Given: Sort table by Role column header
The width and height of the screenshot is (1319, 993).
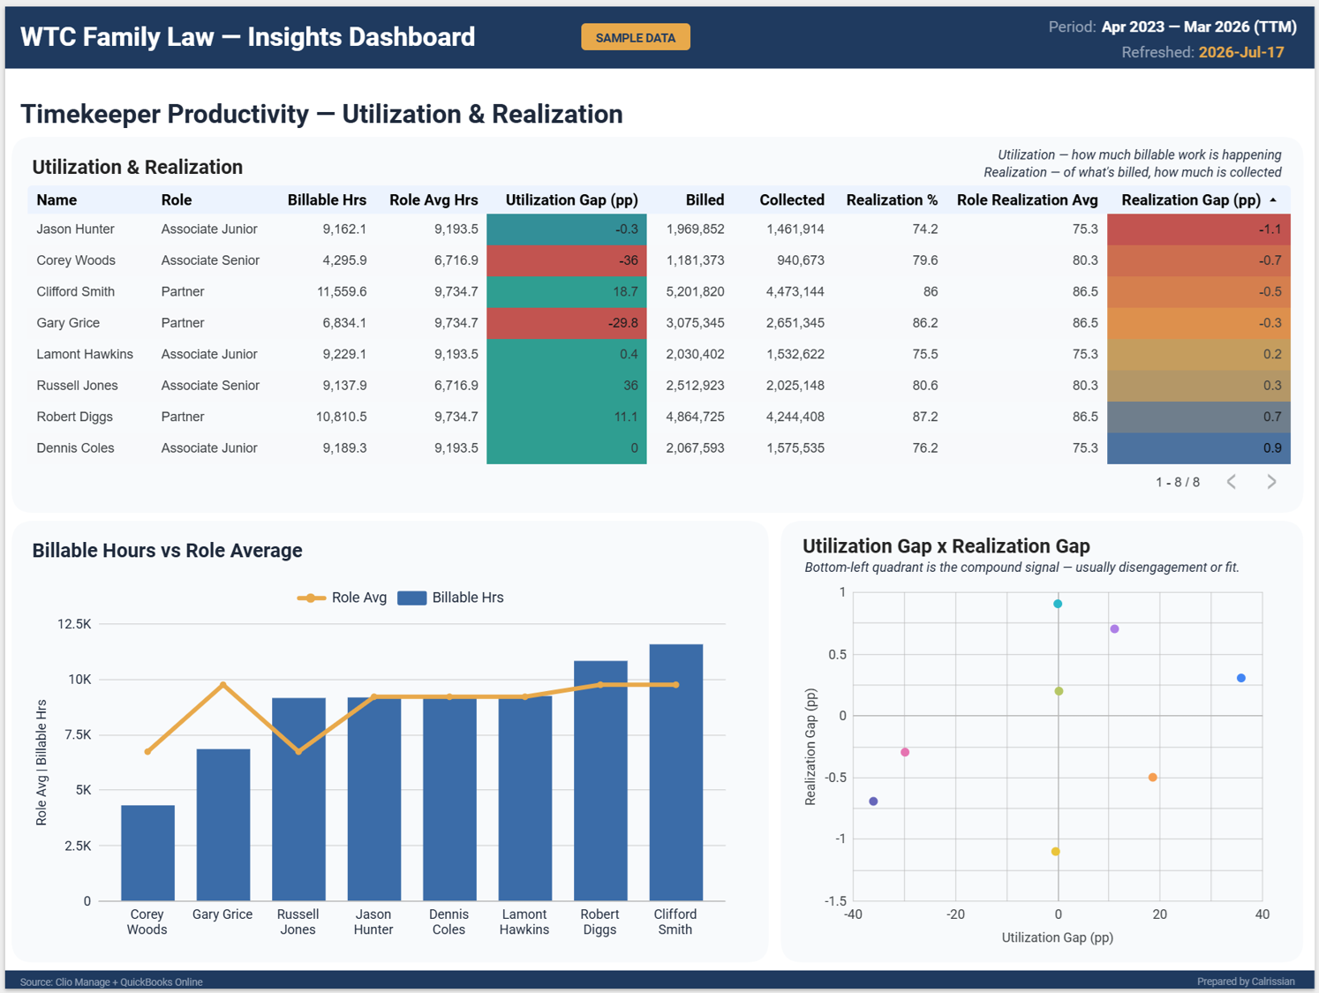Looking at the screenshot, I should (177, 200).
